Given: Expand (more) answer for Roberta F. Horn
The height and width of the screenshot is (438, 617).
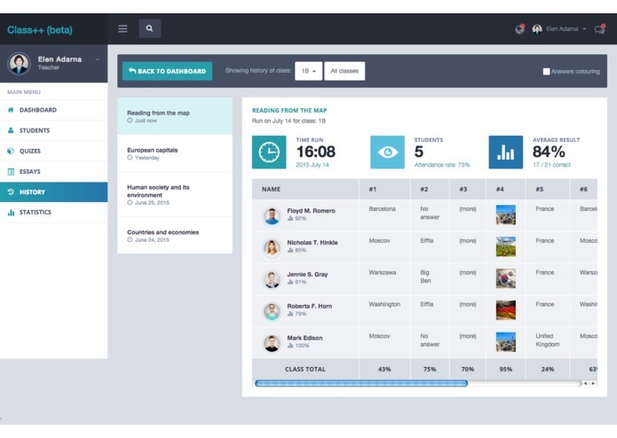Looking at the screenshot, I should [468, 304].
